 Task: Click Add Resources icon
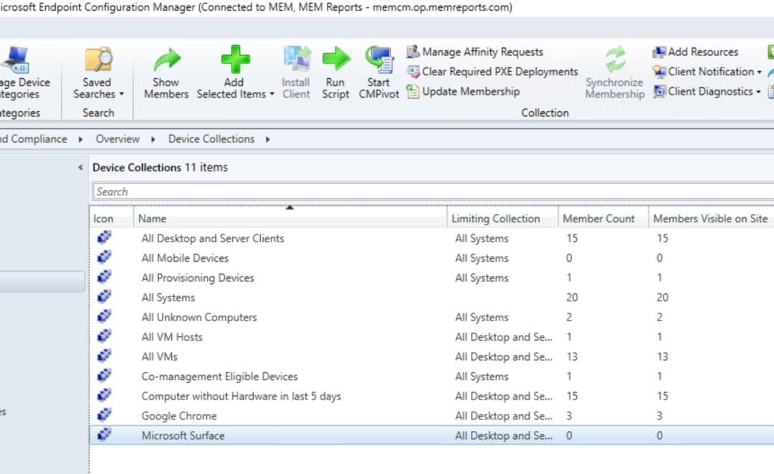(659, 52)
